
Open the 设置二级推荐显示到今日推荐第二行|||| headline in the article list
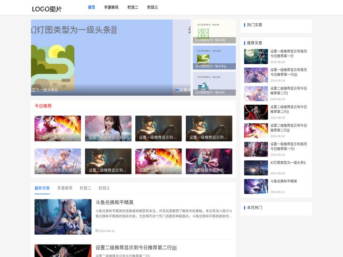(136, 247)
